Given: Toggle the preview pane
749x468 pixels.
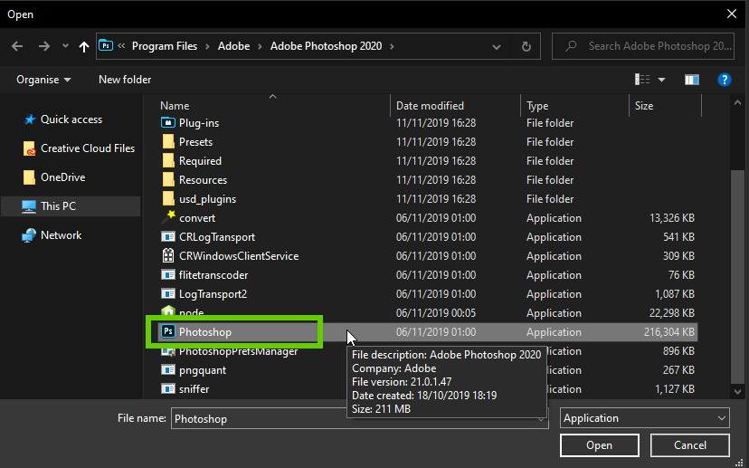Looking at the screenshot, I should point(692,80).
